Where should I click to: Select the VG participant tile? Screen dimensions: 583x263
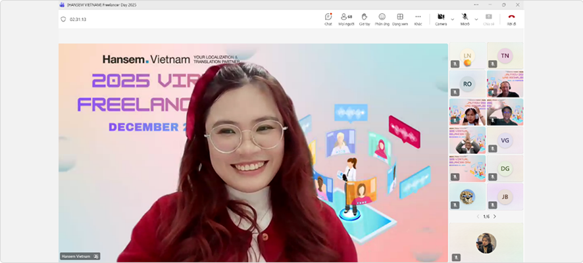point(505,139)
